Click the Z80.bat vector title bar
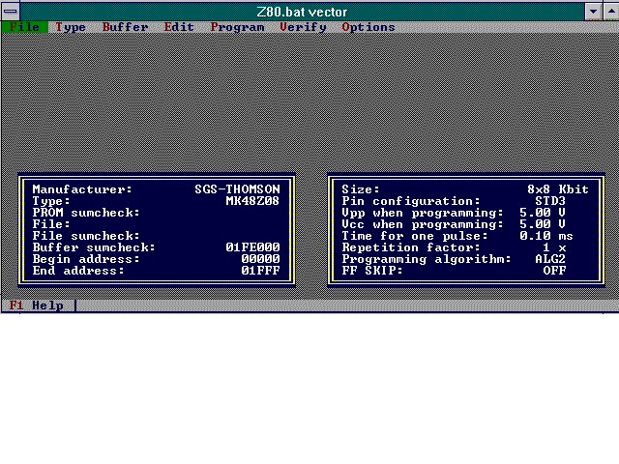The image size is (619, 464). [x=302, y=12]
